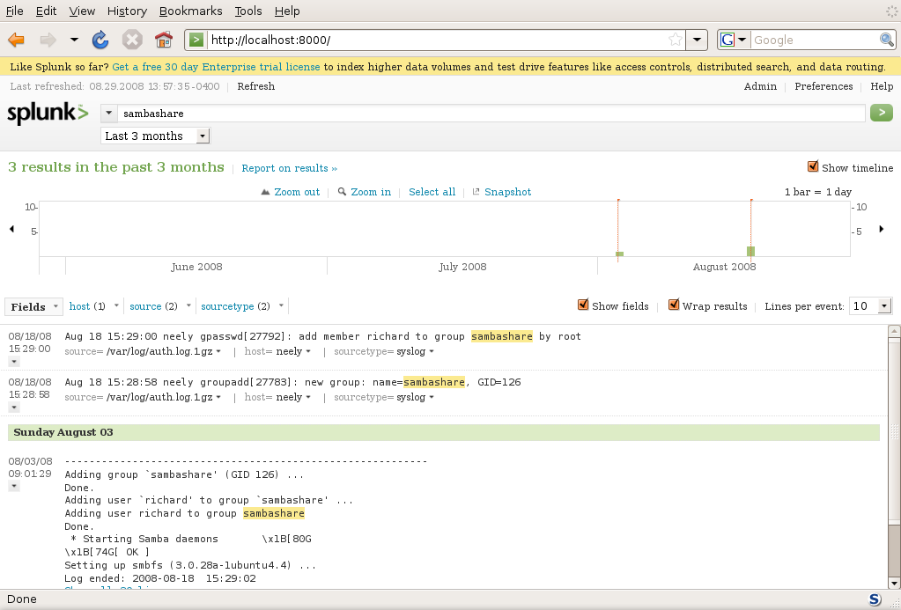Toggle the Wrap results checkbox
The height and width of the screenshot is (610, 901).
point(674,305)
